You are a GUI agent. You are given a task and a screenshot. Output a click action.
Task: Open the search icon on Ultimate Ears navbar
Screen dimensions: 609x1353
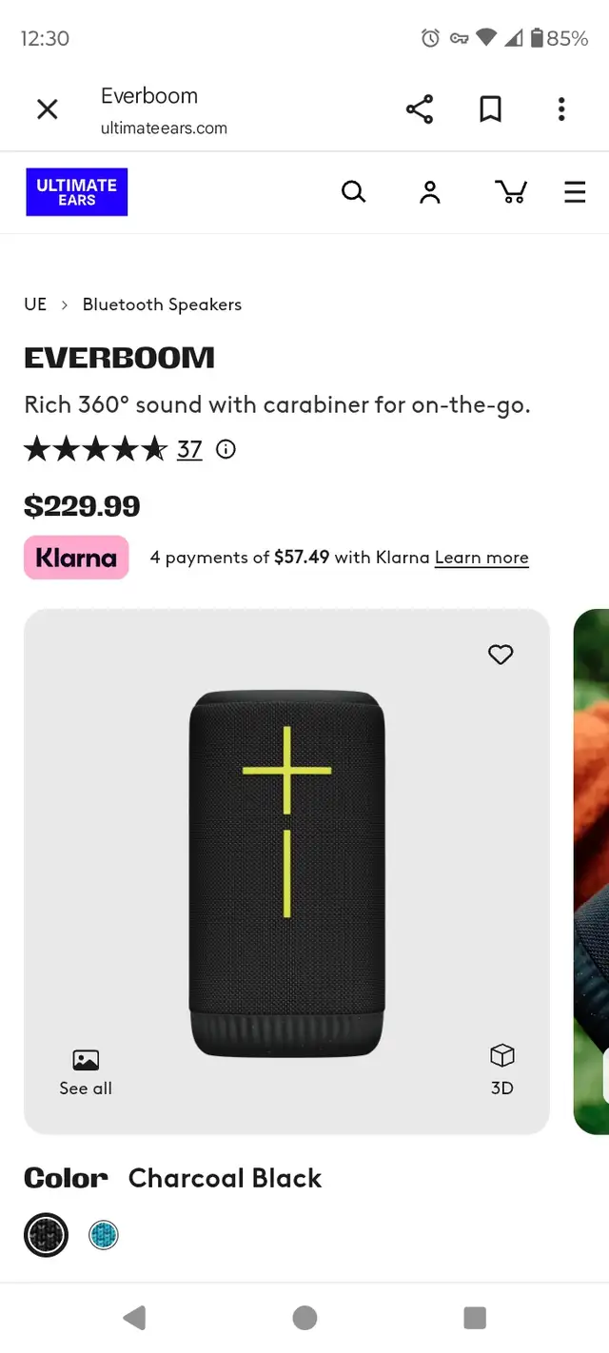pyautogui.click(x=353, y=191)
